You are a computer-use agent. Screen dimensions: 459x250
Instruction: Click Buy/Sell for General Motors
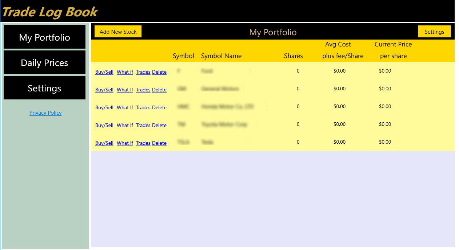[104, 90]
